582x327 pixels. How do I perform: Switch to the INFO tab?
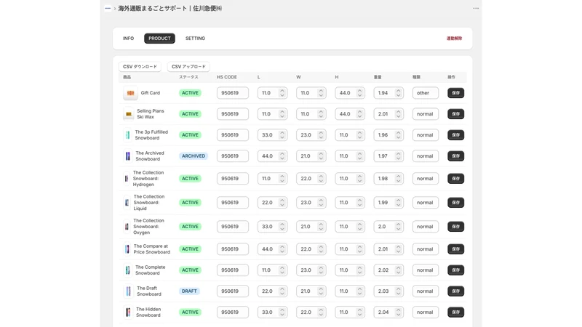click(x=129, y=39)
